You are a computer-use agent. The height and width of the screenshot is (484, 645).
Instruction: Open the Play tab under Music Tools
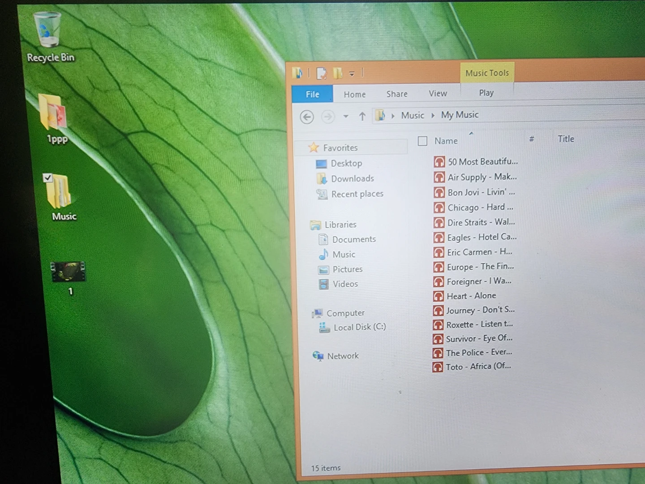(486, 93)
